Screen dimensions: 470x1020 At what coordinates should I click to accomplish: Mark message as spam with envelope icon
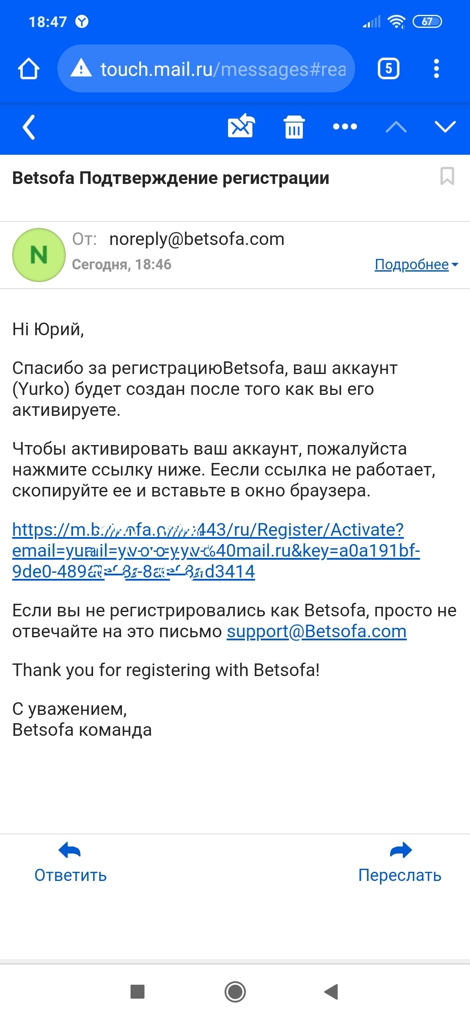pos(241,126)
